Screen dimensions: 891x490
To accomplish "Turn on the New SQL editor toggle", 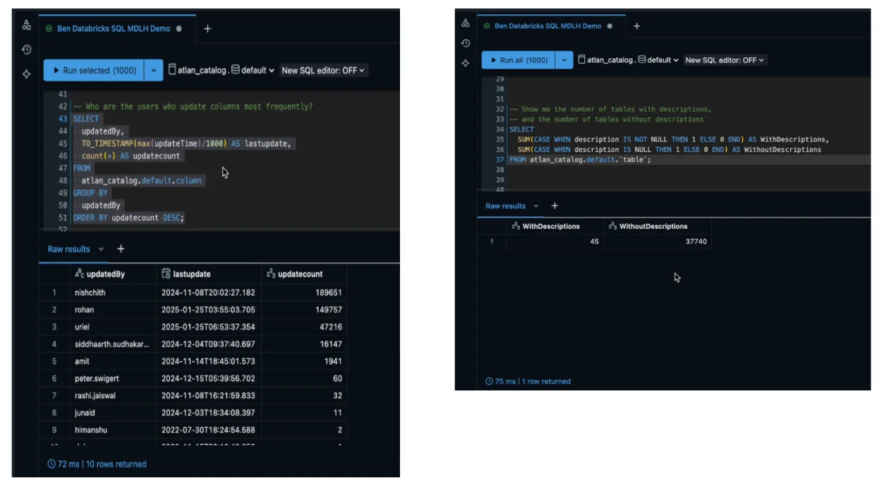I will (324, 70).
